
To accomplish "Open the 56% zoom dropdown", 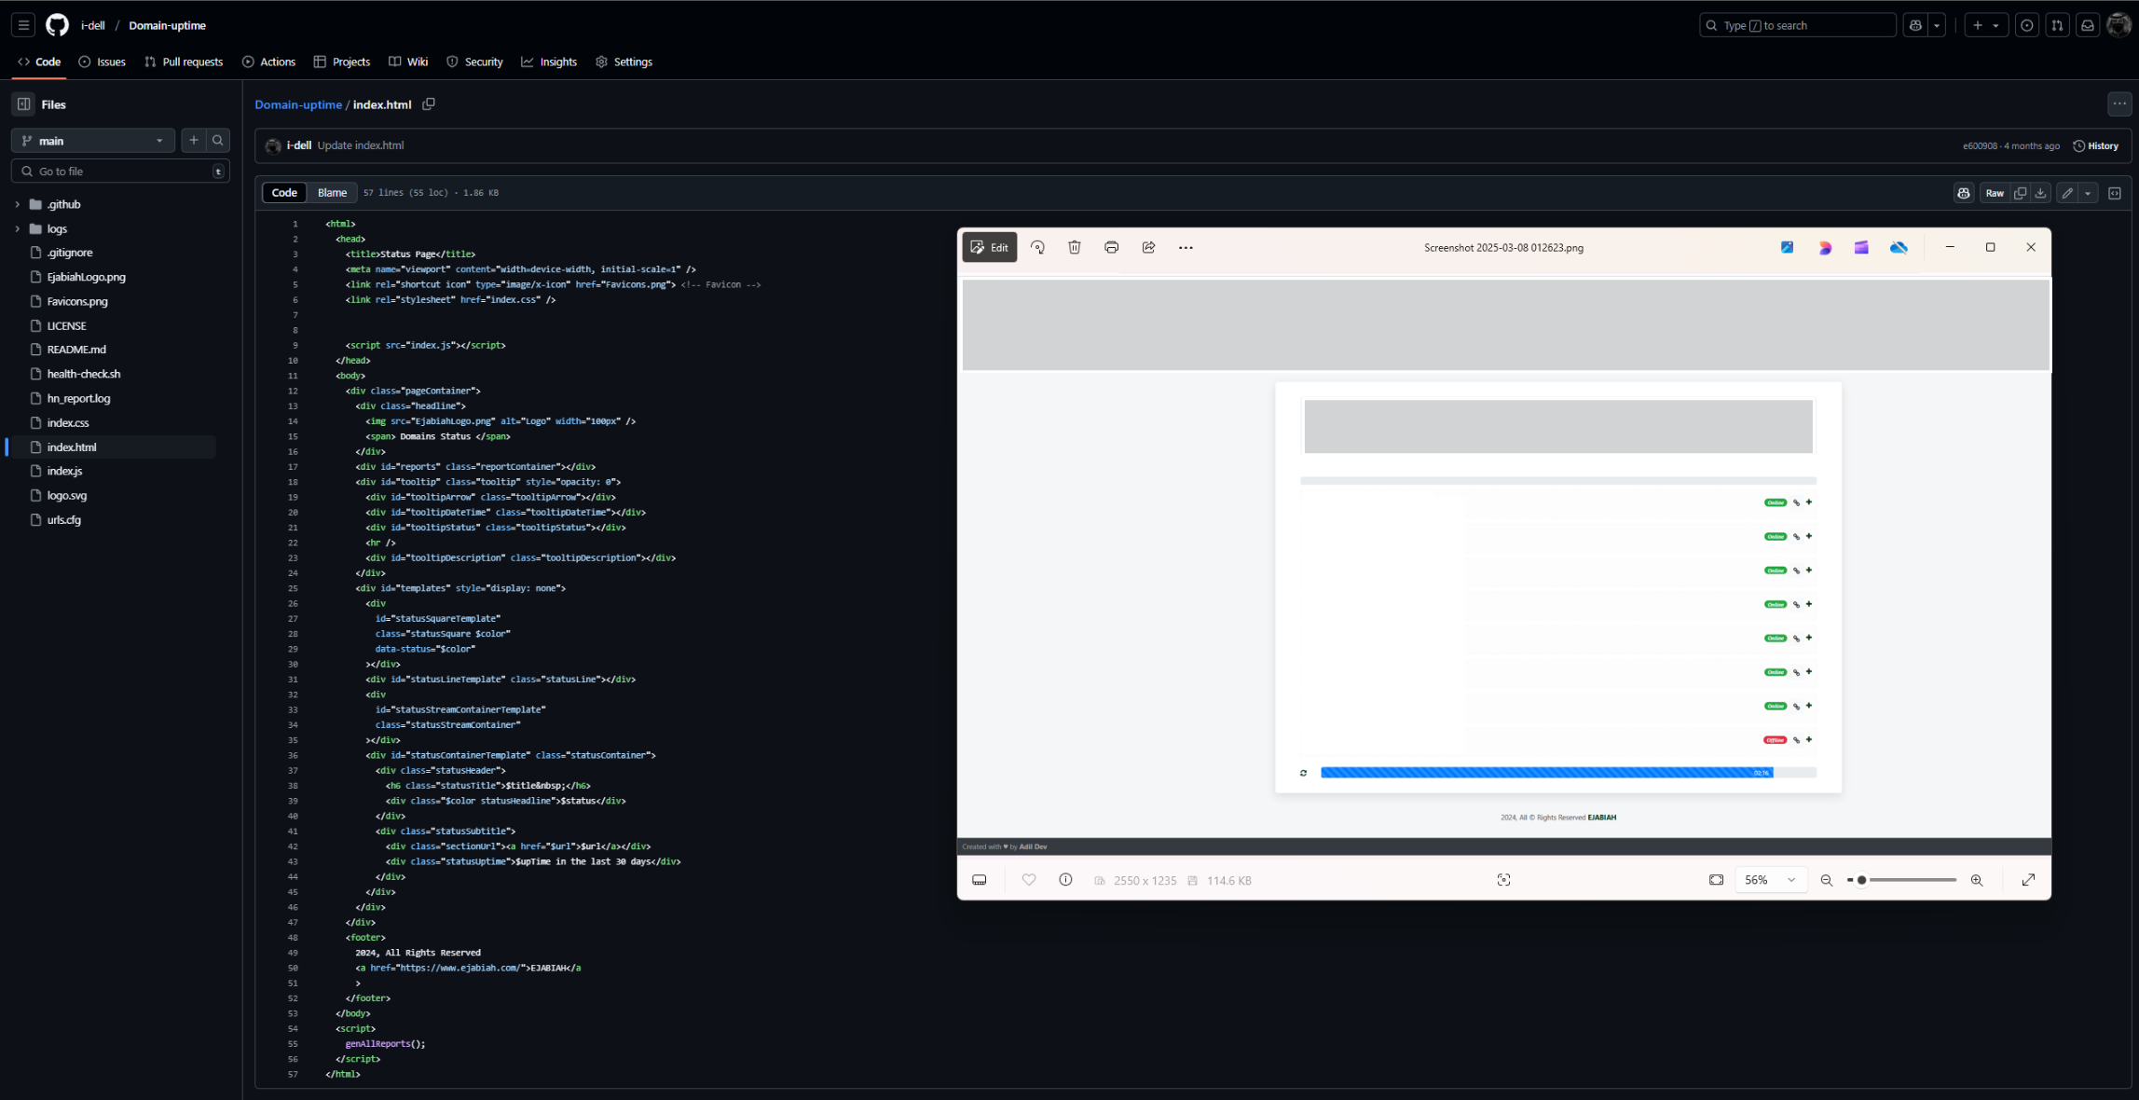I will pos(1769,879).
